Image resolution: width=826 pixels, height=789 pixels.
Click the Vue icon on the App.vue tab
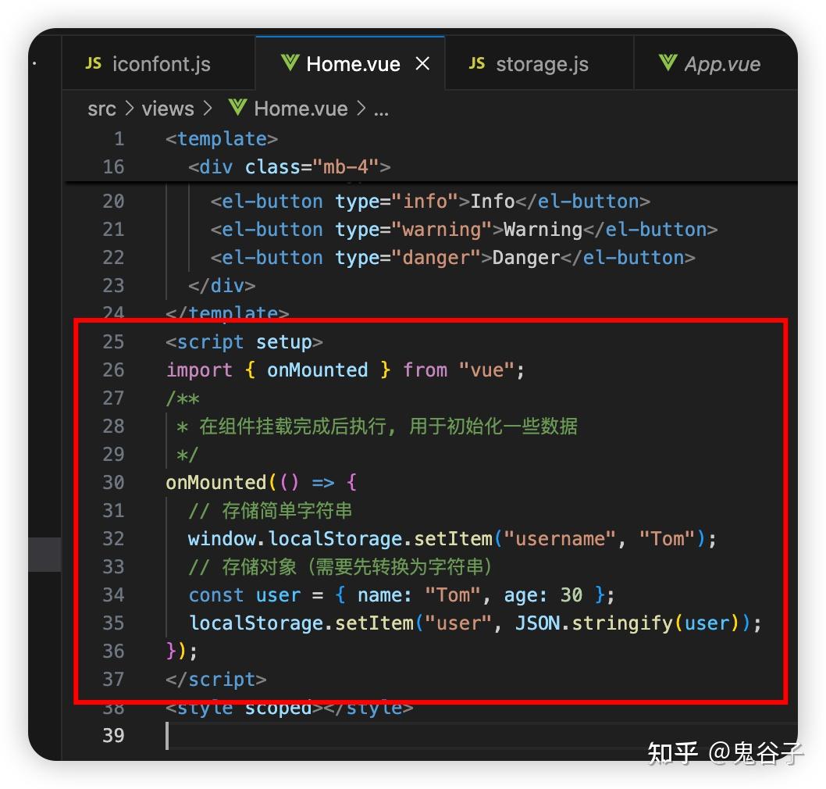click(668, 63)
